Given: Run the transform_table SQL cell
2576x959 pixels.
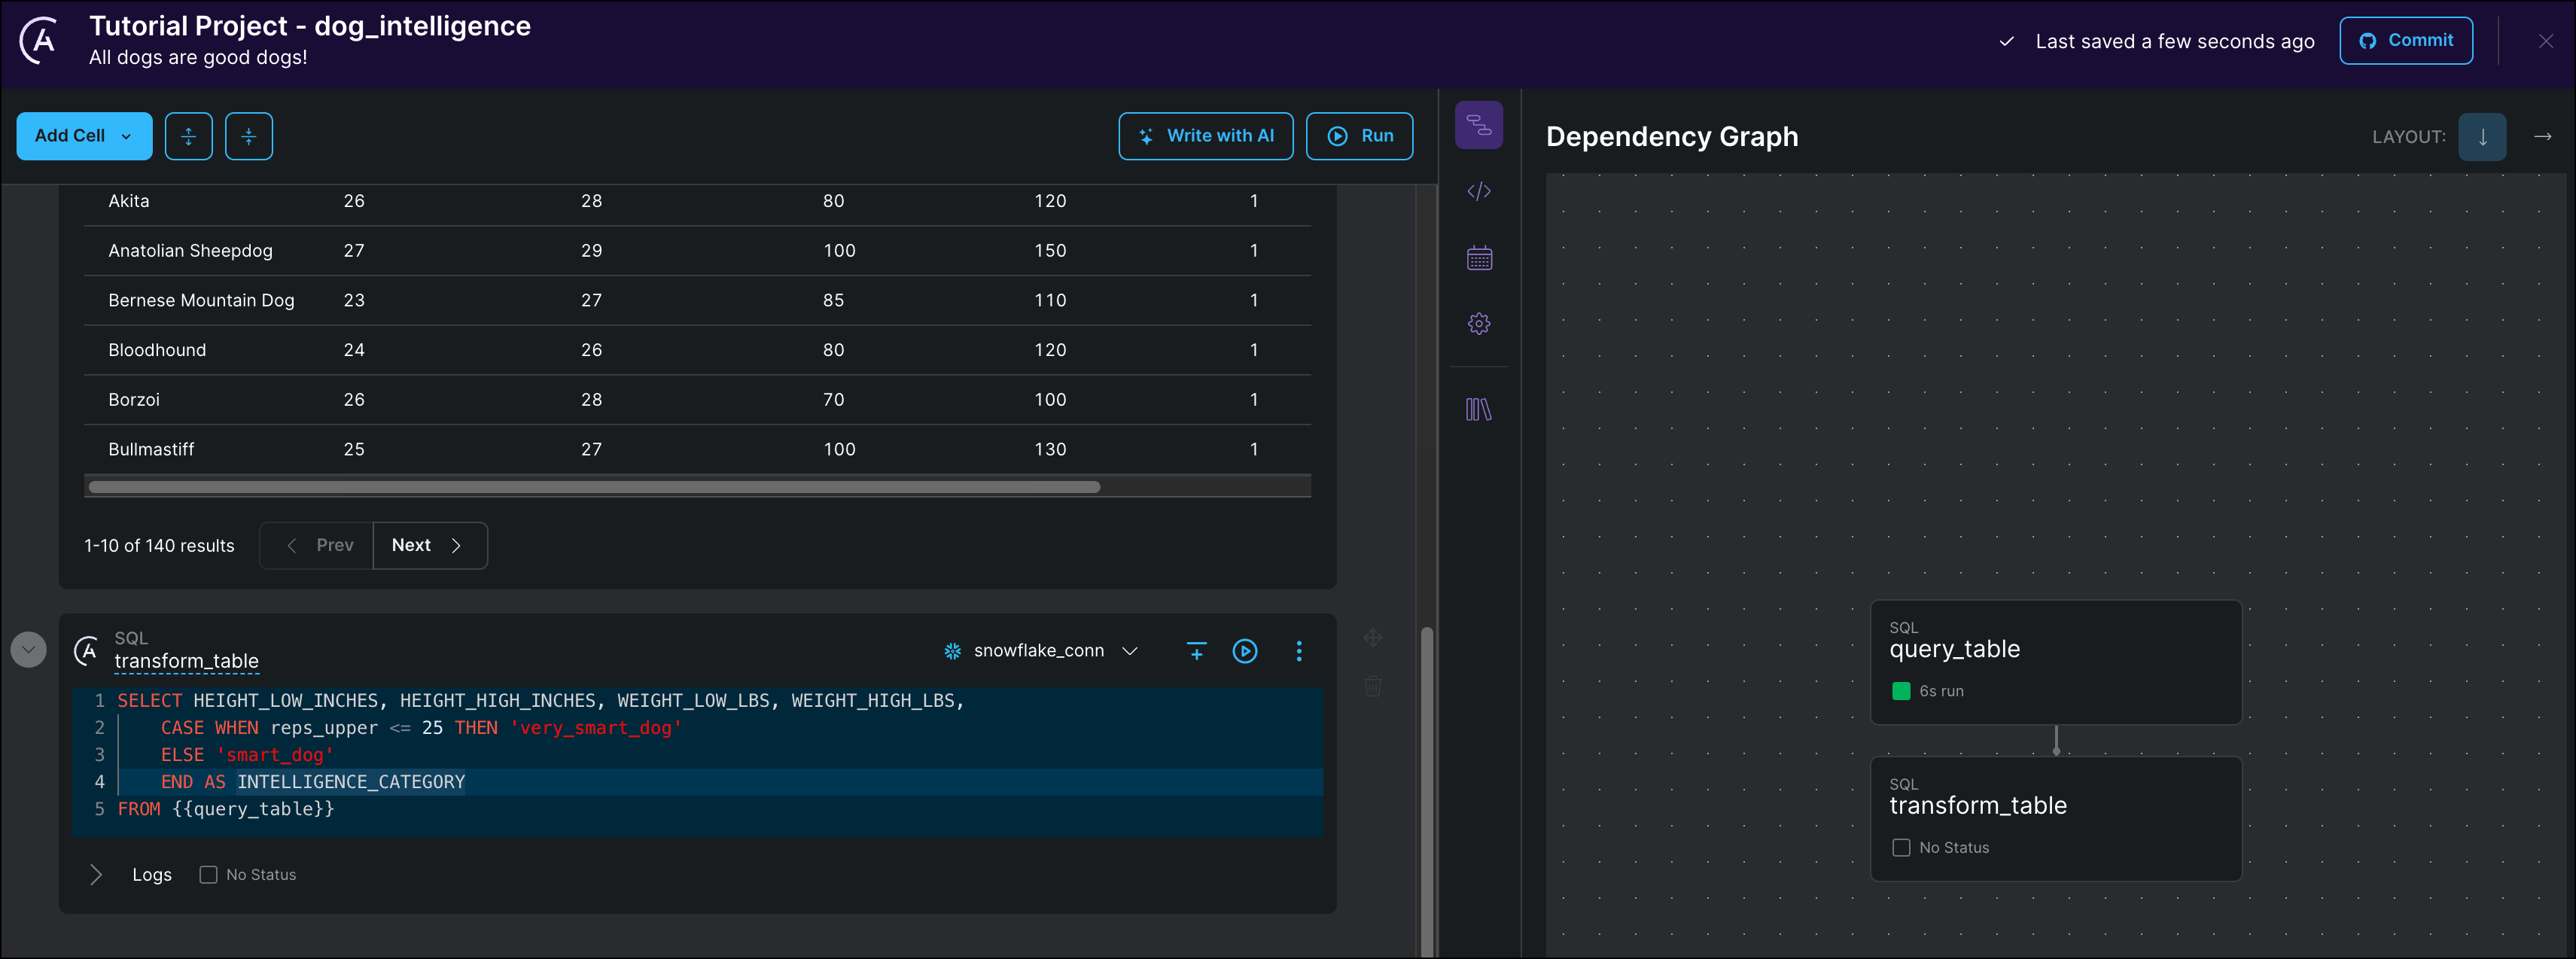Looking at the screenshot, I should coord(1244,651).
